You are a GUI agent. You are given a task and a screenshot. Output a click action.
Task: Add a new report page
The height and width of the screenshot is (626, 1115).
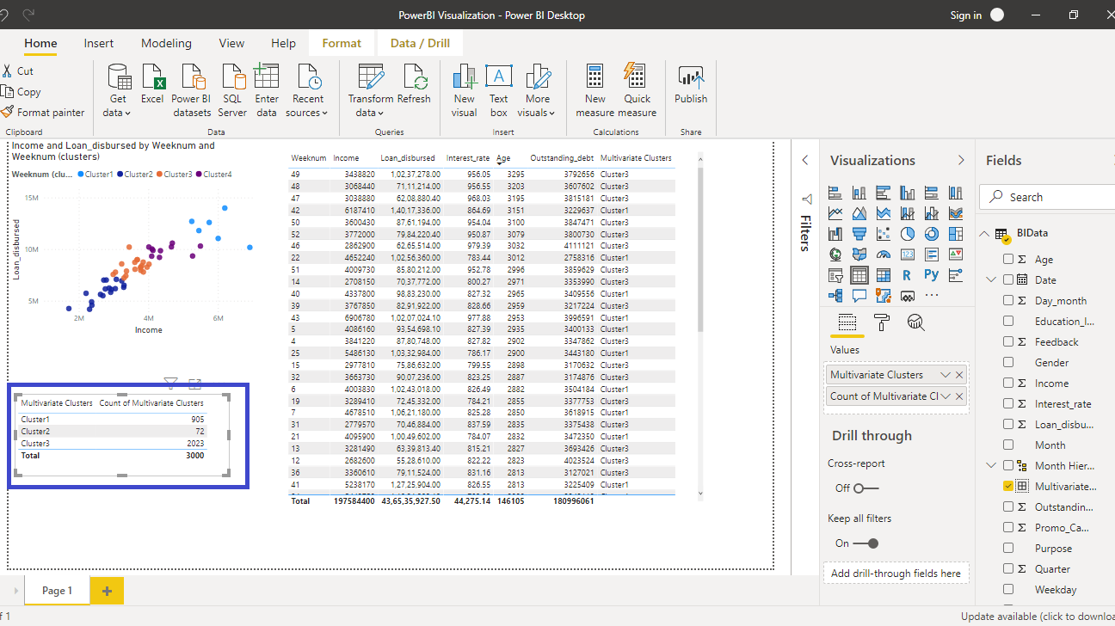[x=107, y=591]
